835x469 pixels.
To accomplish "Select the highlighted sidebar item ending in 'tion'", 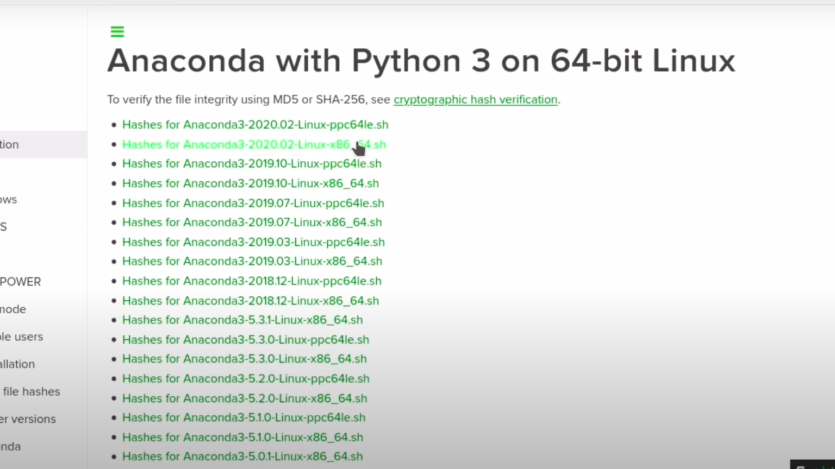I will [10, 144].
